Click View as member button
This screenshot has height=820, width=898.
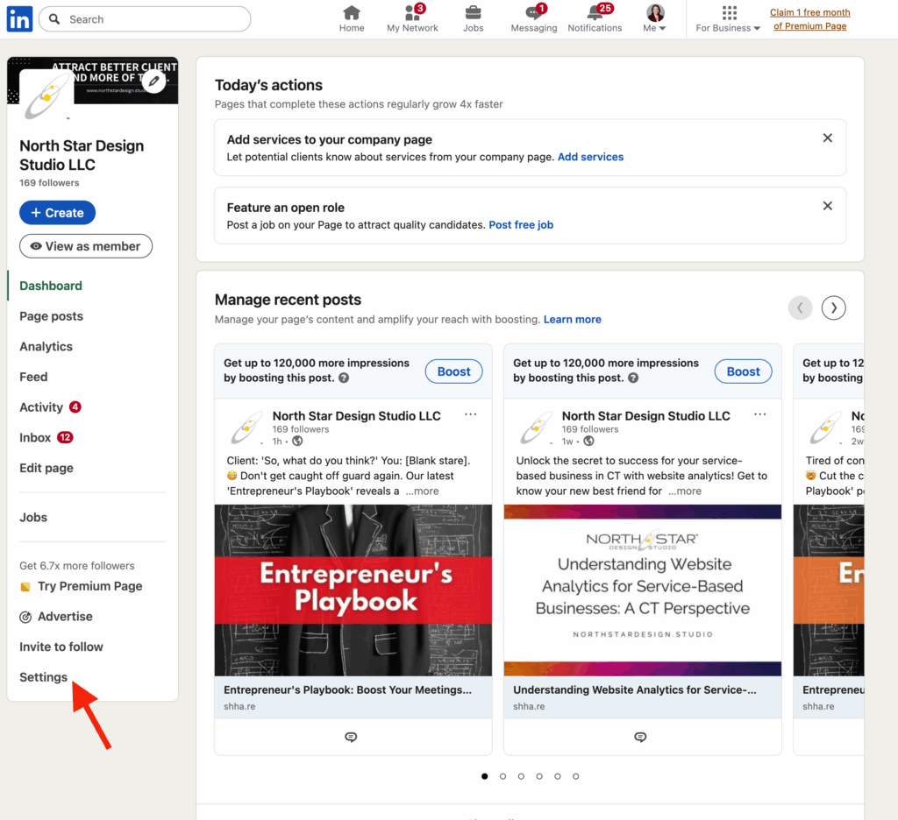(x=86, y=246)
